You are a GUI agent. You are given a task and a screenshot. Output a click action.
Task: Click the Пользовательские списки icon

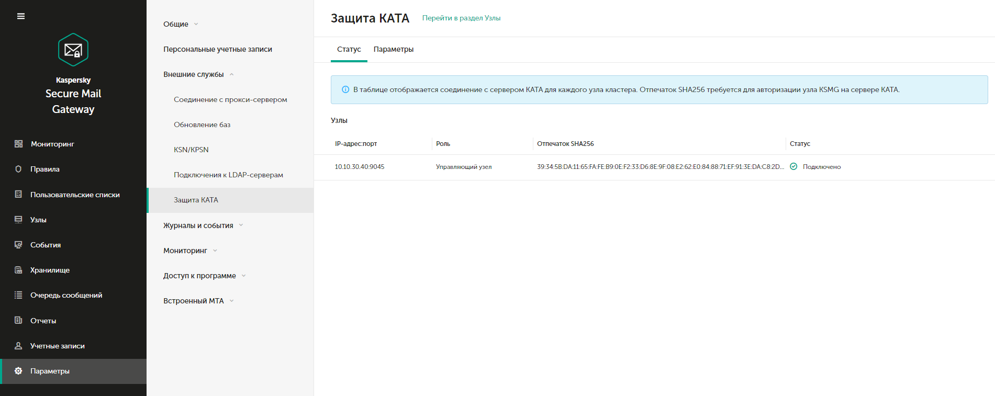(x=18, y=195)
